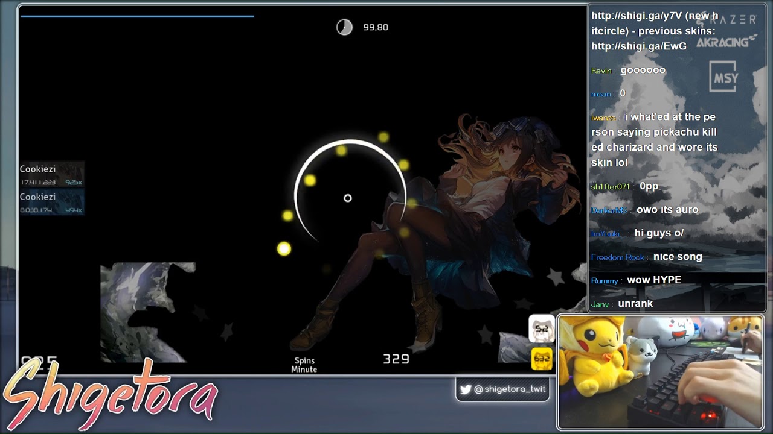Click the 'pickachu killed charizard' chat message
Image resolution: width=773 pixels, height=434 pixels.
pyautogui.click(x=655, y=140)
